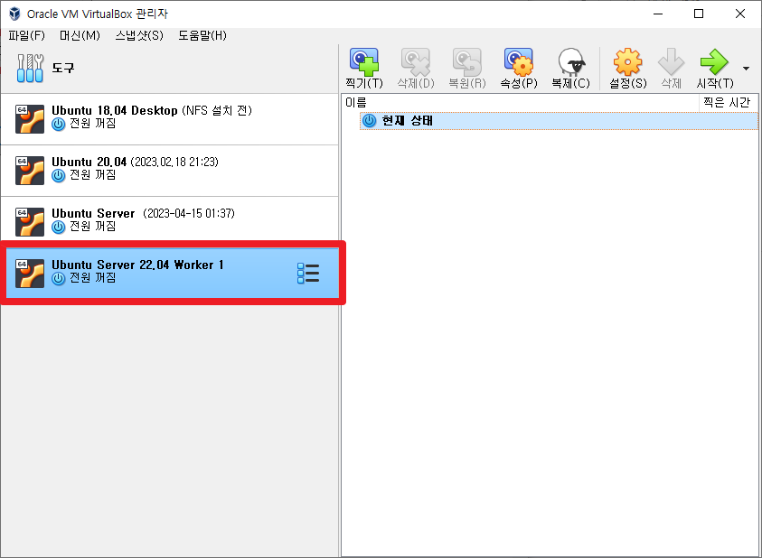
Task: Click Ubuntu Server (2023-04-15 01:37) name text
Action: coord(144,213)
